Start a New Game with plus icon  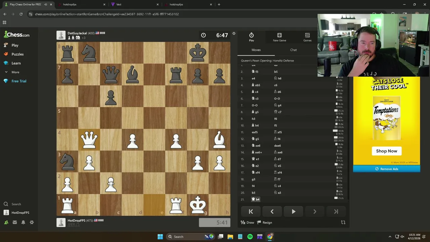(x=279, y=37)
